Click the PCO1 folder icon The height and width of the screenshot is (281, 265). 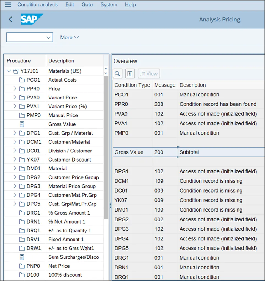tap(22, 80)
